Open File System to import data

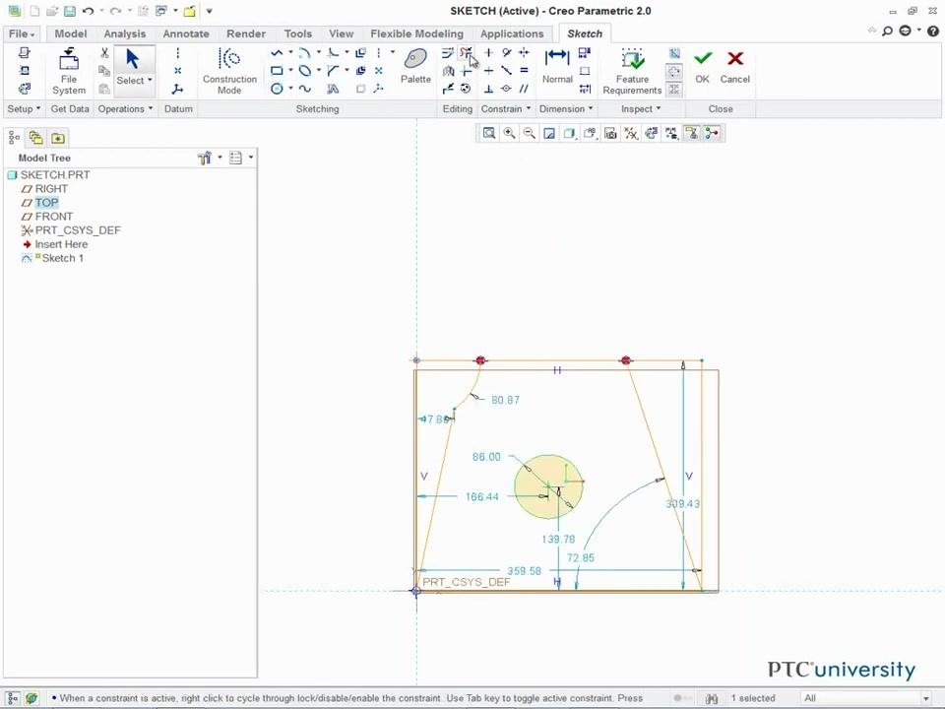69,72
